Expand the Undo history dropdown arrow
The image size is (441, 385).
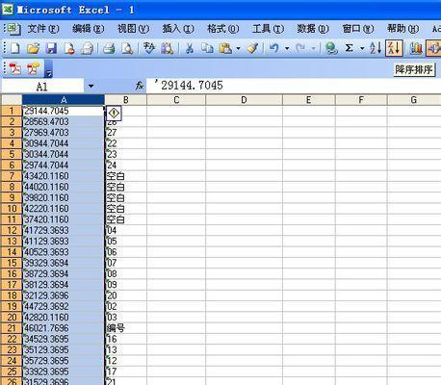287,49
